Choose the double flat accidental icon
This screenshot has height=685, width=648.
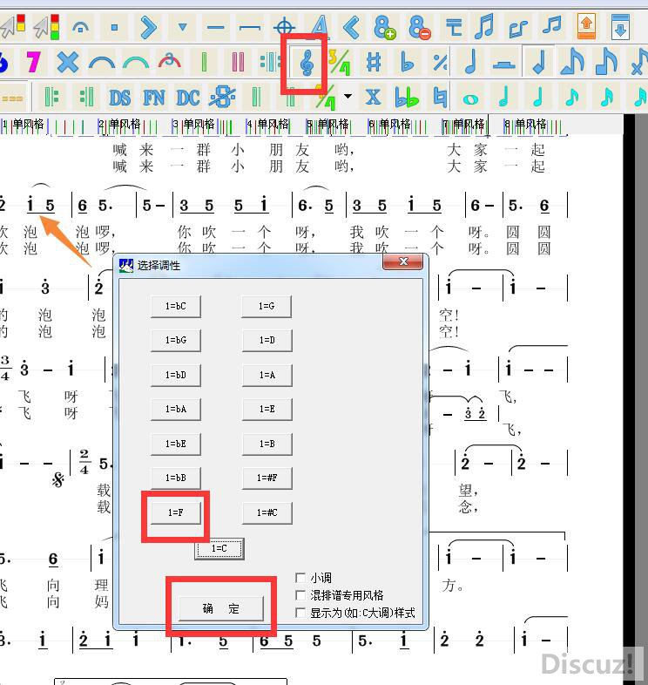(407, 97)
